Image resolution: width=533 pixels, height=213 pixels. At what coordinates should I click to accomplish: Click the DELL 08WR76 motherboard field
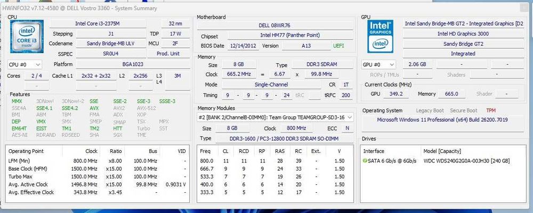[x=274, y=25]
